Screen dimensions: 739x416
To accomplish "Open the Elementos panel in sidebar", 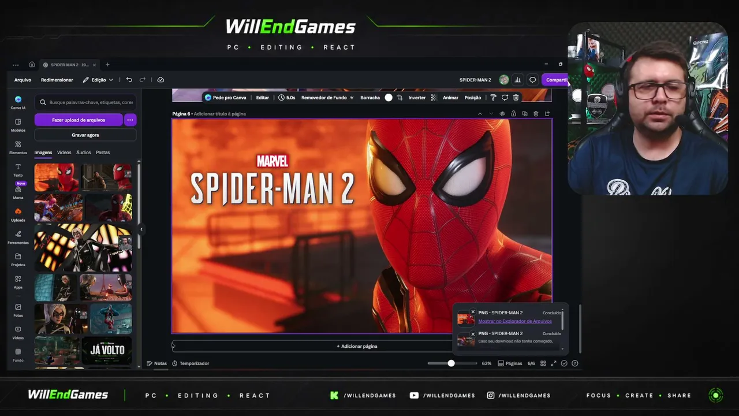I will (18, 147).
